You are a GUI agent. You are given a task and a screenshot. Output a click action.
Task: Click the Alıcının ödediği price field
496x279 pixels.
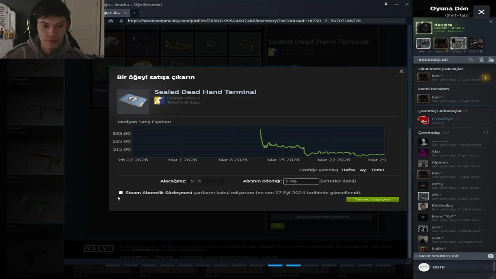click(x=301, y=181)
